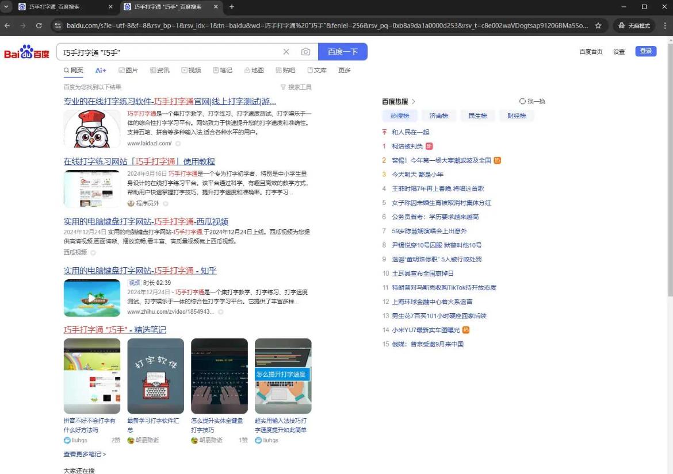Open 百度首页 link
673x474 pixels.
tap(591, 52)
